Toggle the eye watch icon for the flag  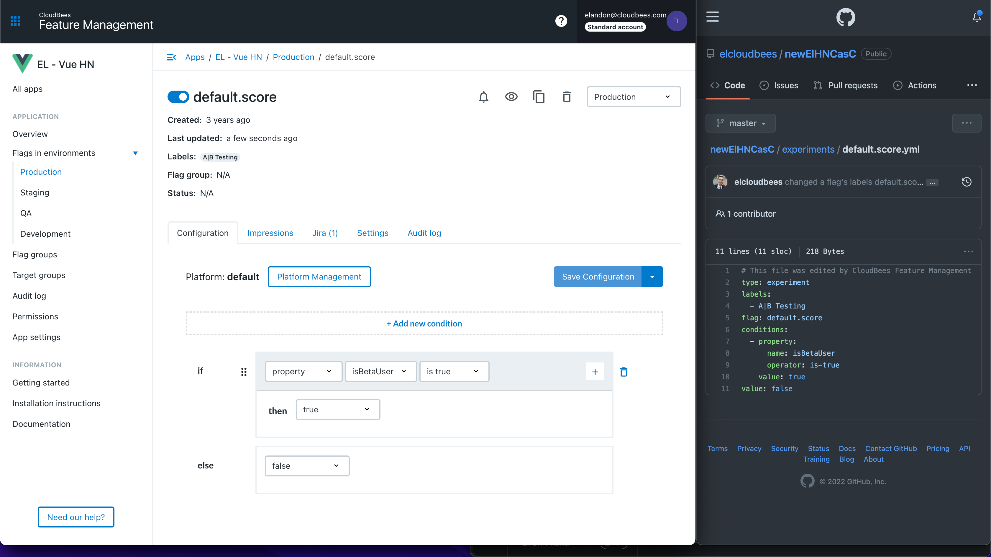pos(511,97)
